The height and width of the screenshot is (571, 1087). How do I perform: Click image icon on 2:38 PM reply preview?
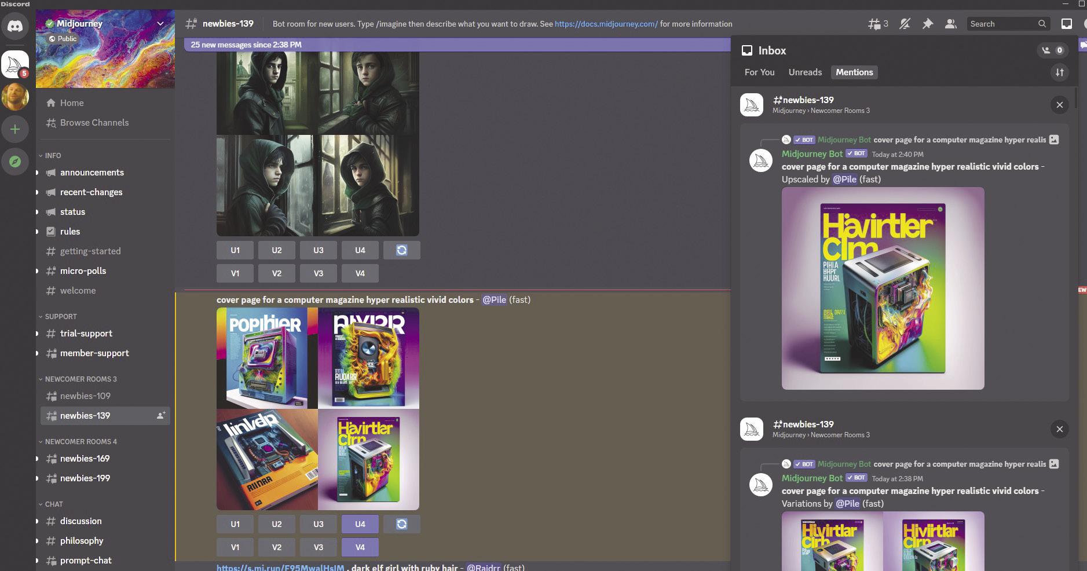[1054, 464]
